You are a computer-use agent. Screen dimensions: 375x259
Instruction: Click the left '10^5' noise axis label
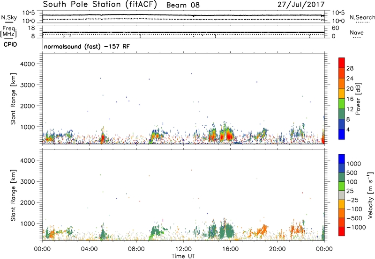click(29, 13)
